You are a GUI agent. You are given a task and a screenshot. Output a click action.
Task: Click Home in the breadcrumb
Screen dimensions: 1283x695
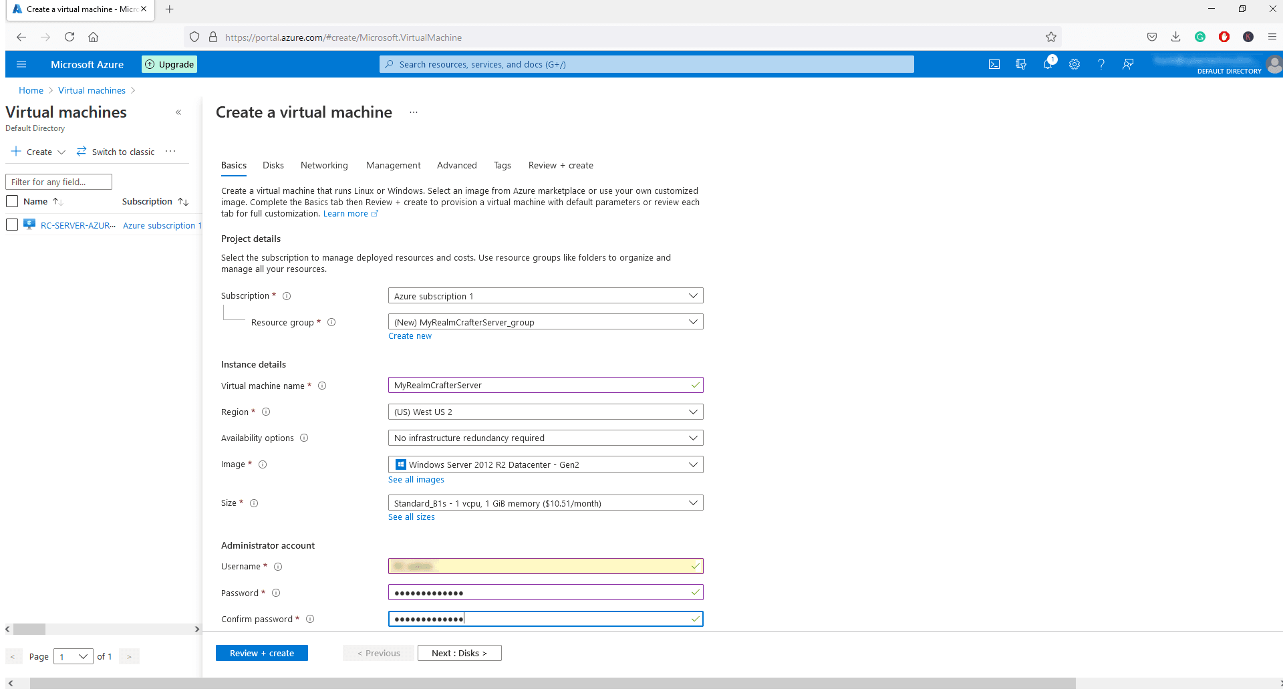click(31, 90)
